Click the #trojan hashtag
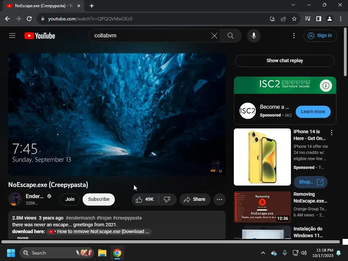348x261 pixels. pyautogui.click(x=104, y=218)
